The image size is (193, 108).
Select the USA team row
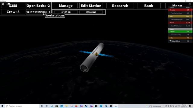pyautogui.click(x=180, y=16)
